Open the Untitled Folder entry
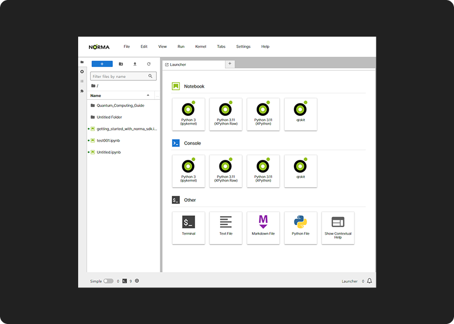Viewport: 454px width, 324px height. [123, 117]
